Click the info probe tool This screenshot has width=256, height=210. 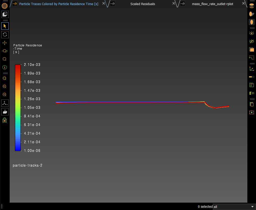pyautogui.click(x=5, y=67)
